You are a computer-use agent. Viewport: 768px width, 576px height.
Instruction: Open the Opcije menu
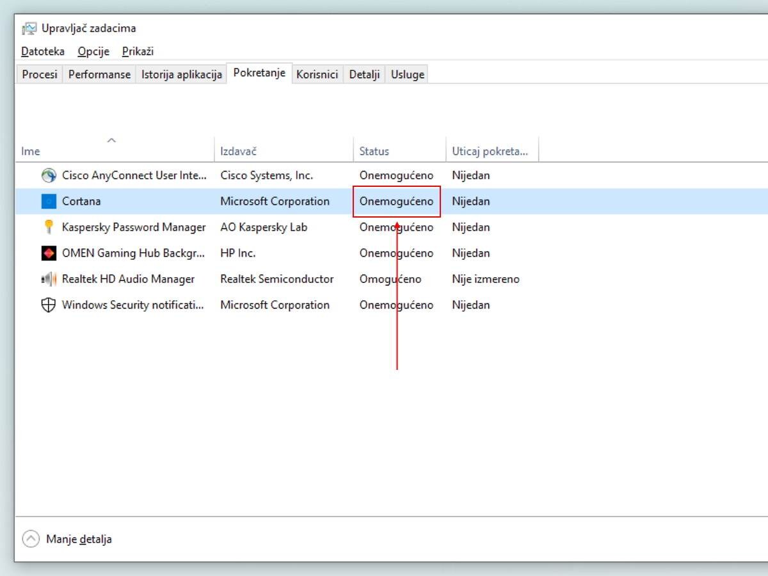click(93, 51)
